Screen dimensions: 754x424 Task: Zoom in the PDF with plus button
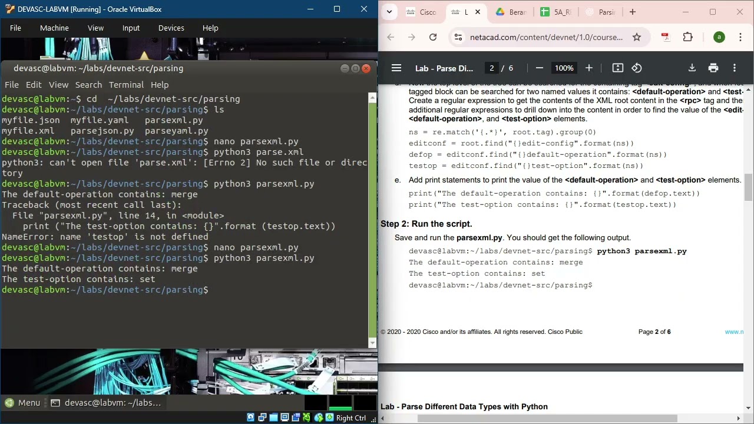click(588, 68)
